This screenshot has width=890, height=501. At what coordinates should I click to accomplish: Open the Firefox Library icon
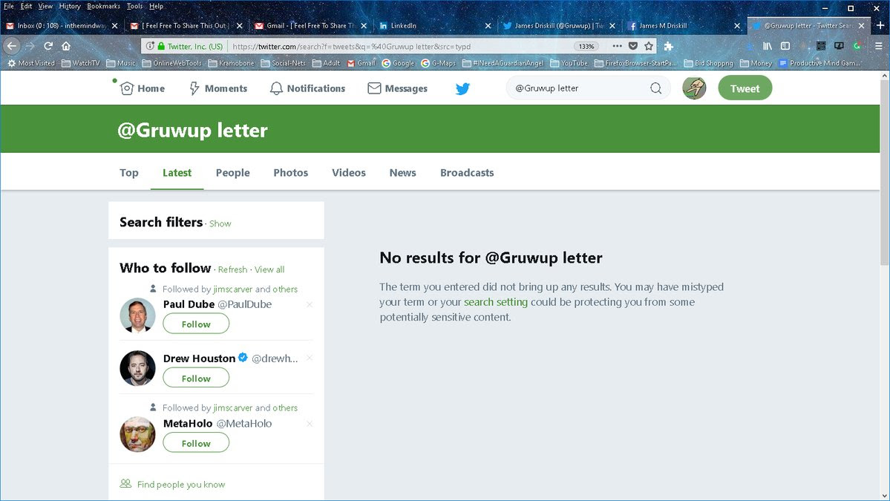pyautogui.click(x=768, y=46)
